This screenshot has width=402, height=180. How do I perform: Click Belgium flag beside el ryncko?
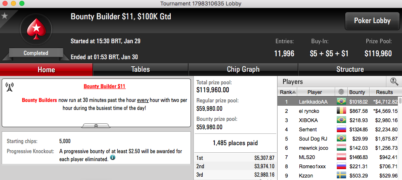[341, 111]
